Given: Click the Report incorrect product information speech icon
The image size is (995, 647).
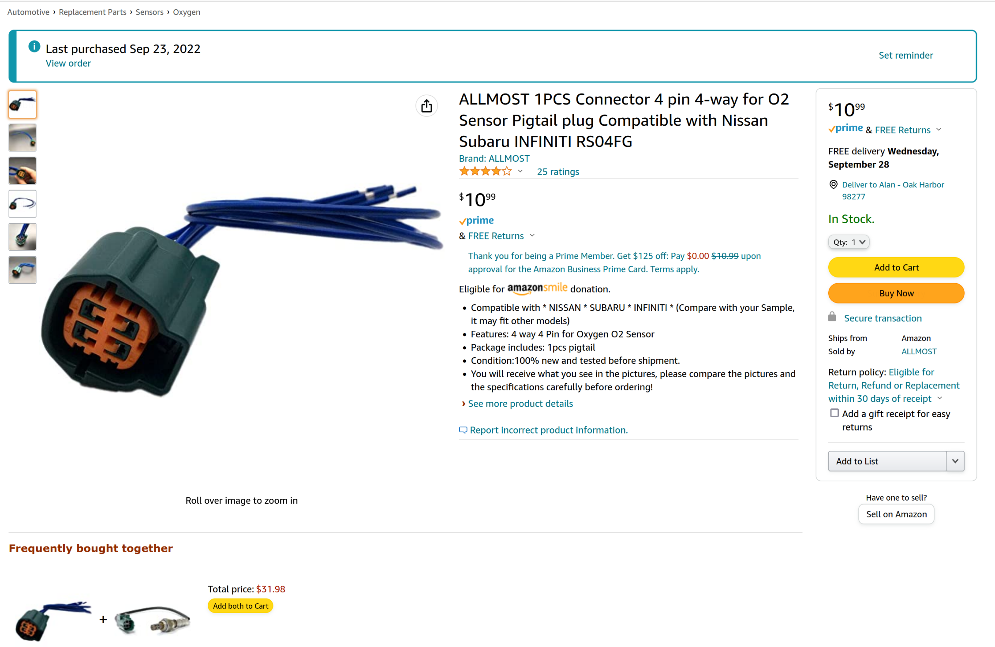Looking at the screenshot, I should (x=463, y=430).
